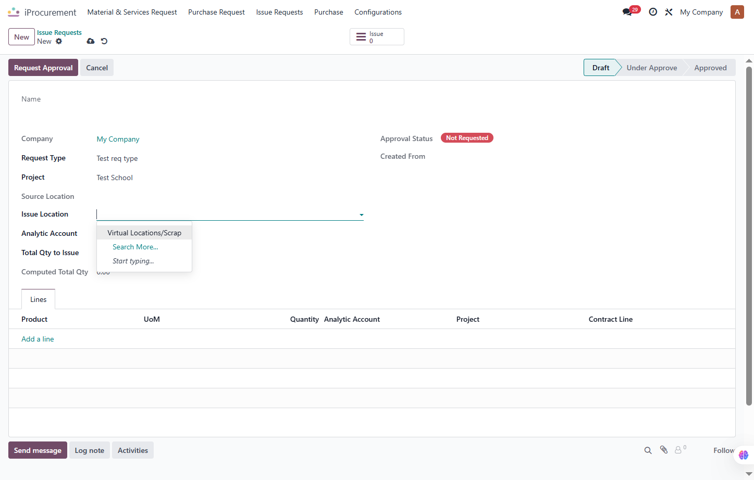This screenshot has width=754, height=480.
Task: Open the Material & Services Request menu
Action: 132,12
